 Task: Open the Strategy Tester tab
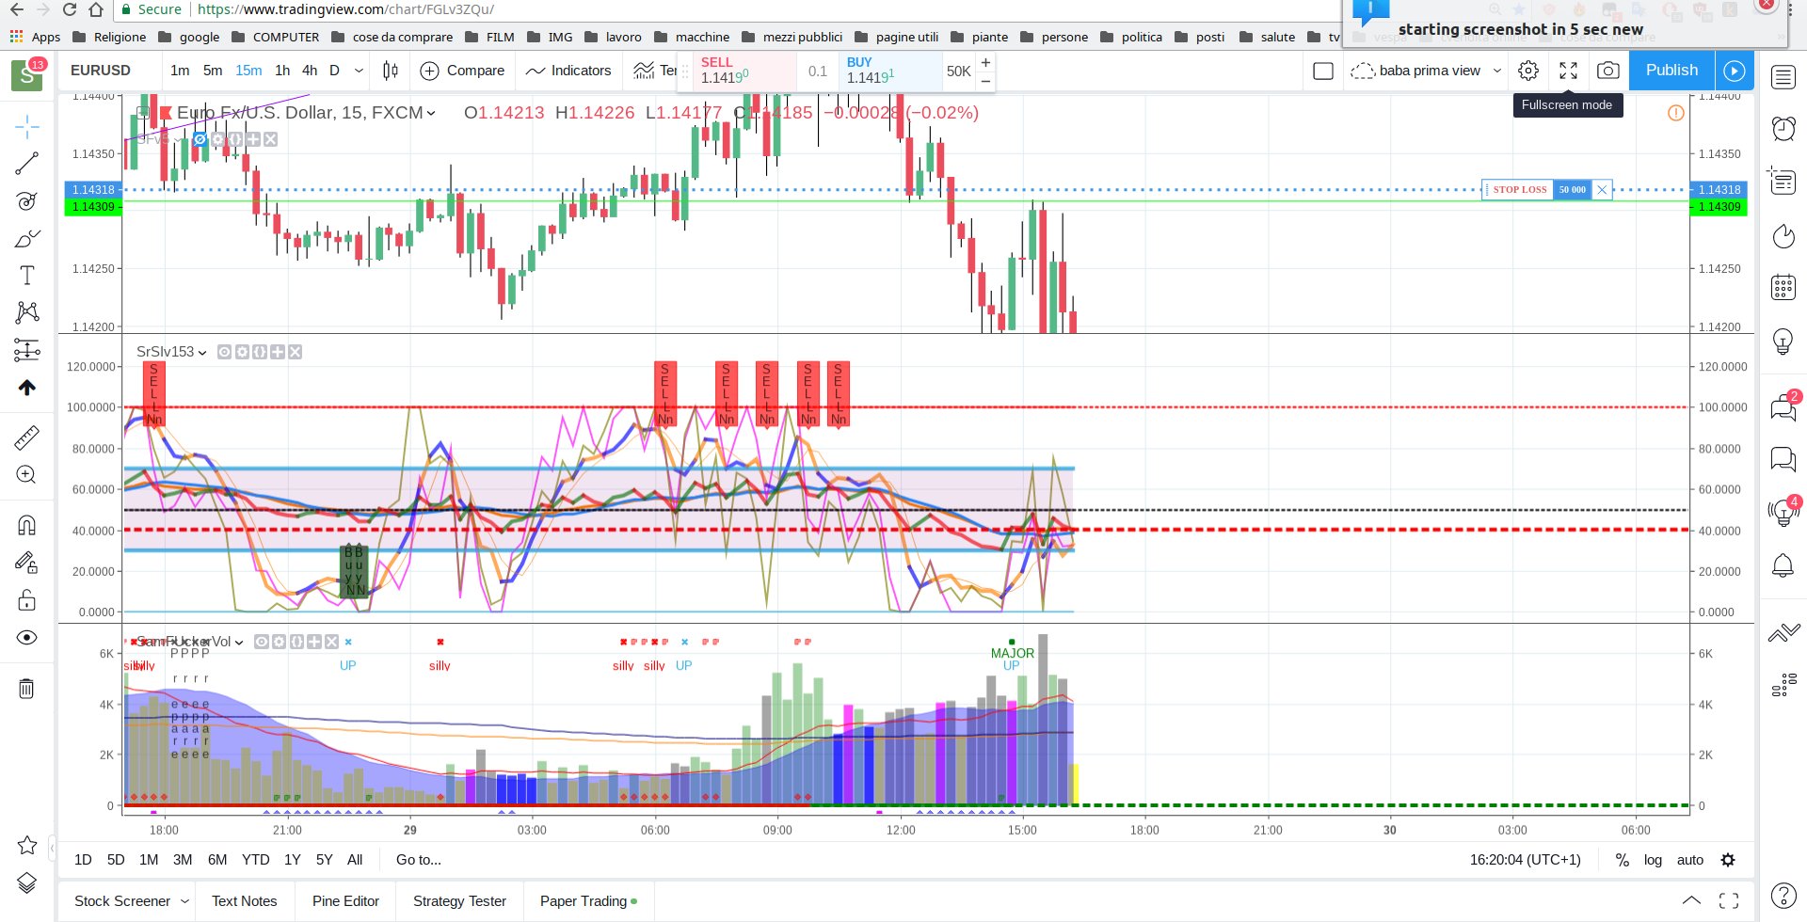pos(459,901)
